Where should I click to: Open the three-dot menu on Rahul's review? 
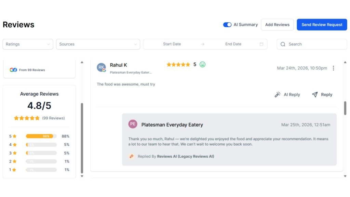[334, 68]
